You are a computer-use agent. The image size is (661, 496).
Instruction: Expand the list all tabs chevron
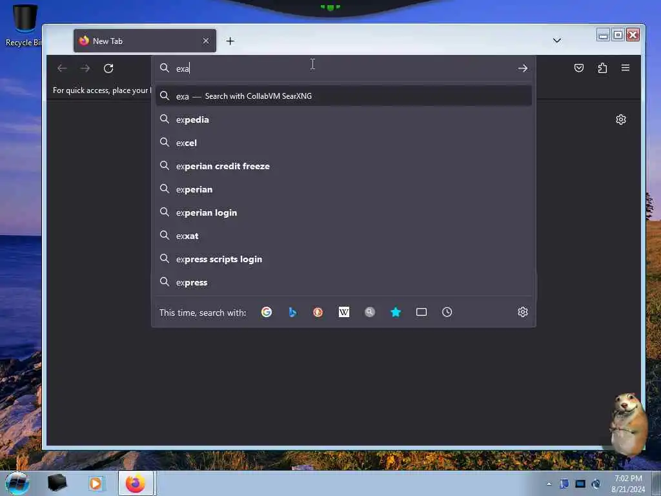(x=557, y=41)
